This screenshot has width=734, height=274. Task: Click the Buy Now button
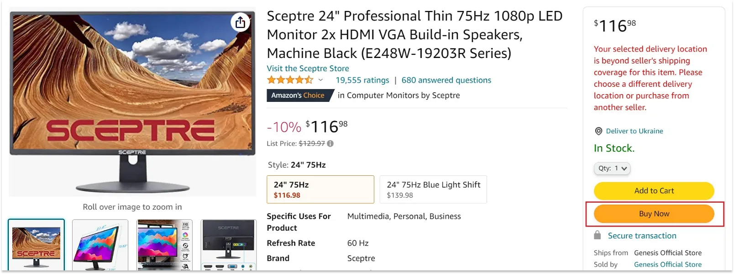tap(654, 213)
